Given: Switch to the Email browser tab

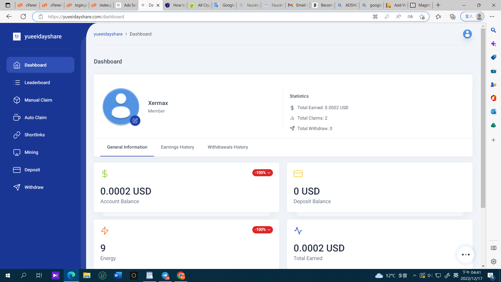Looking at the screenshot, I should (298, 5).
